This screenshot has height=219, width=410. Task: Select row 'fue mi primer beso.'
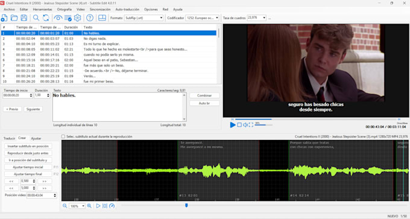click(x=109, y=81)
